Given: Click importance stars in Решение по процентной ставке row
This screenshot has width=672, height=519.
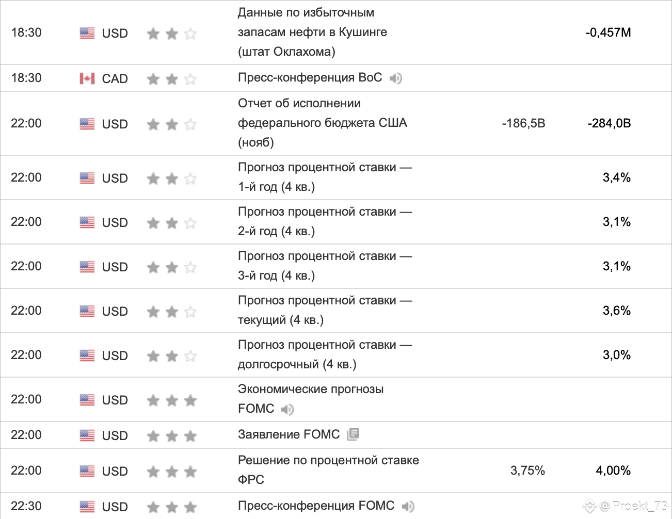Looking at the screenshot, I should point(171,472).
